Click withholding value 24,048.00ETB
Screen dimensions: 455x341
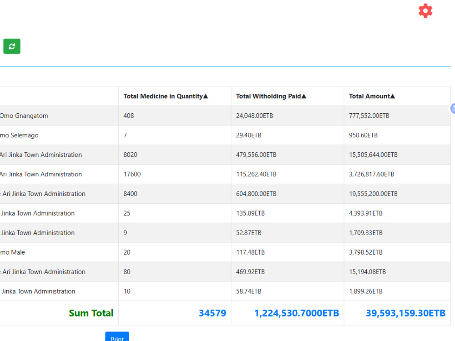point(254,115)
